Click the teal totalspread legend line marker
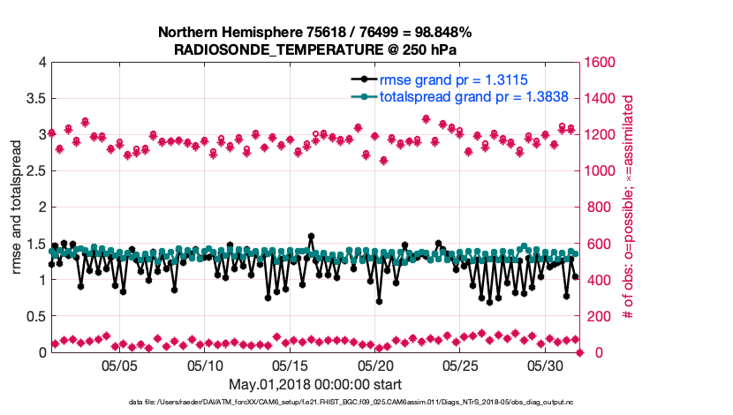The image size is (733, 415). (358, 97)
